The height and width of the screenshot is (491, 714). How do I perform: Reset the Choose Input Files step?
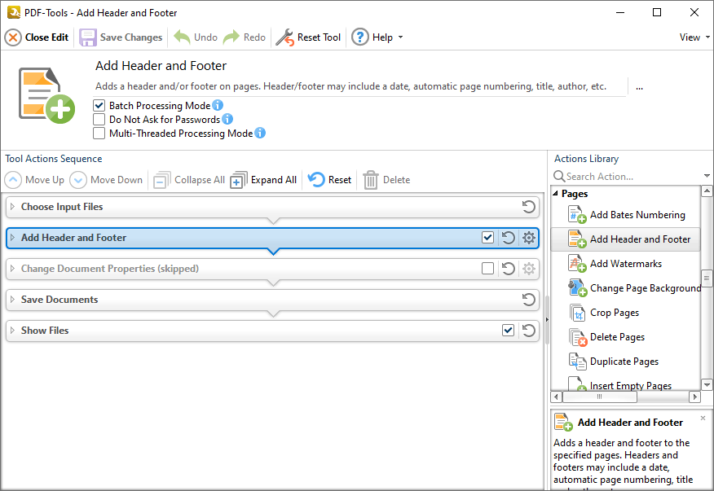pyautogui.click(x=529, y=207)
